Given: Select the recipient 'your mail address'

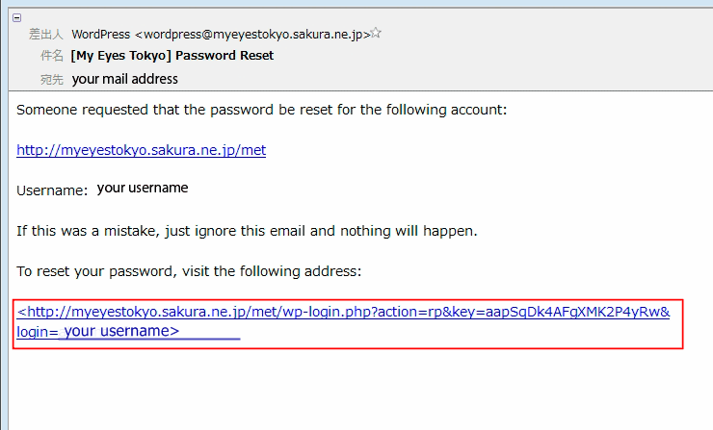Looking at the screenshot, I should click(x=125, y=79).
